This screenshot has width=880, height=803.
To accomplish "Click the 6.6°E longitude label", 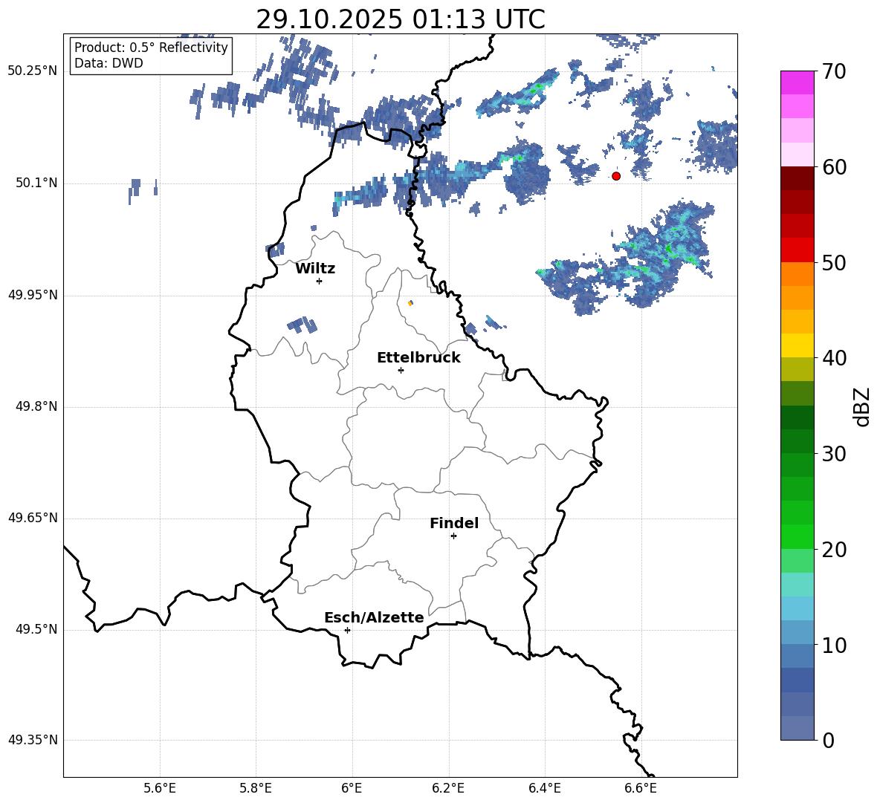I will click(641, 789).
